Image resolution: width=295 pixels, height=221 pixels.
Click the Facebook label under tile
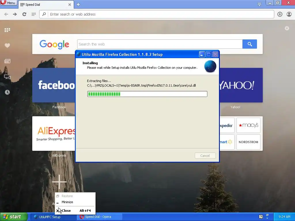pos(59,107)
